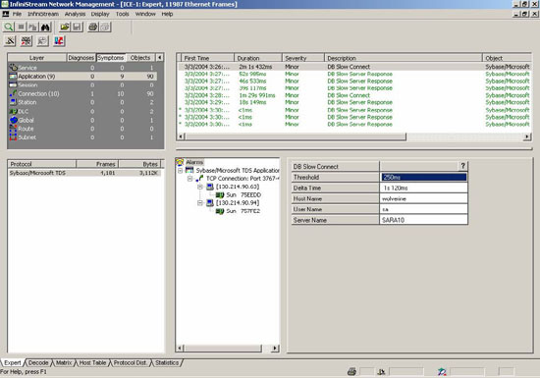Click the binoculars find icon
Viewport: 540px width, 378px height.
[45, 27]
